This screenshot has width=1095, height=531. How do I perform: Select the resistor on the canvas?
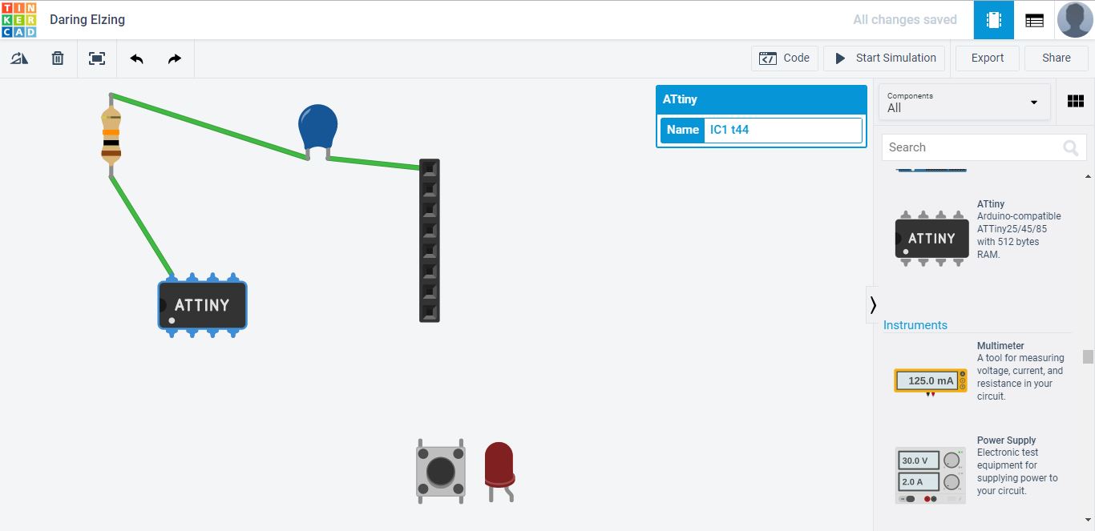pyautogui.click(x=111, y=136)
